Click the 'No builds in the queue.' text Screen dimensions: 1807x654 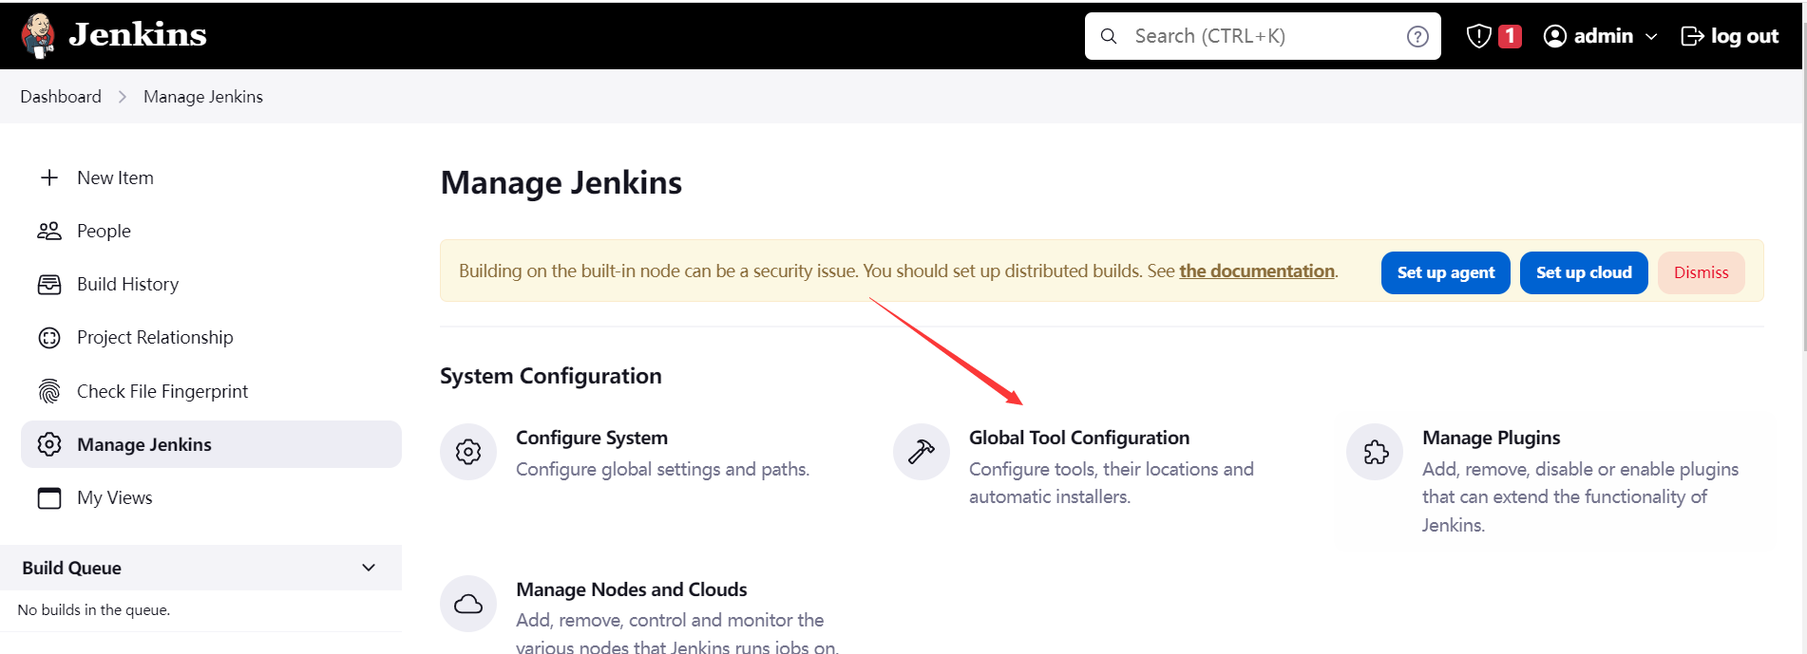[93, 609]
